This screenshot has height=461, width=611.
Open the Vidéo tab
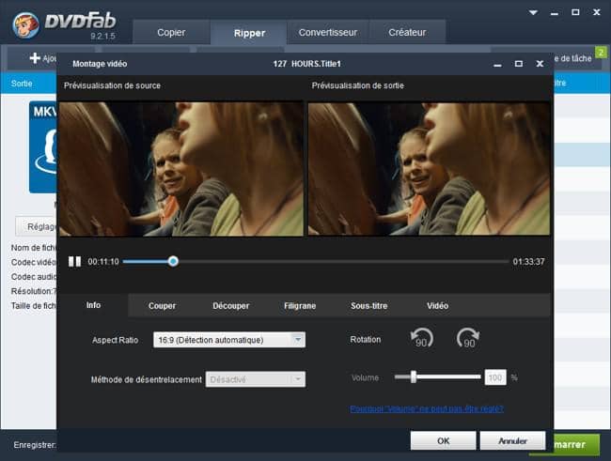(x=438, y=306)
